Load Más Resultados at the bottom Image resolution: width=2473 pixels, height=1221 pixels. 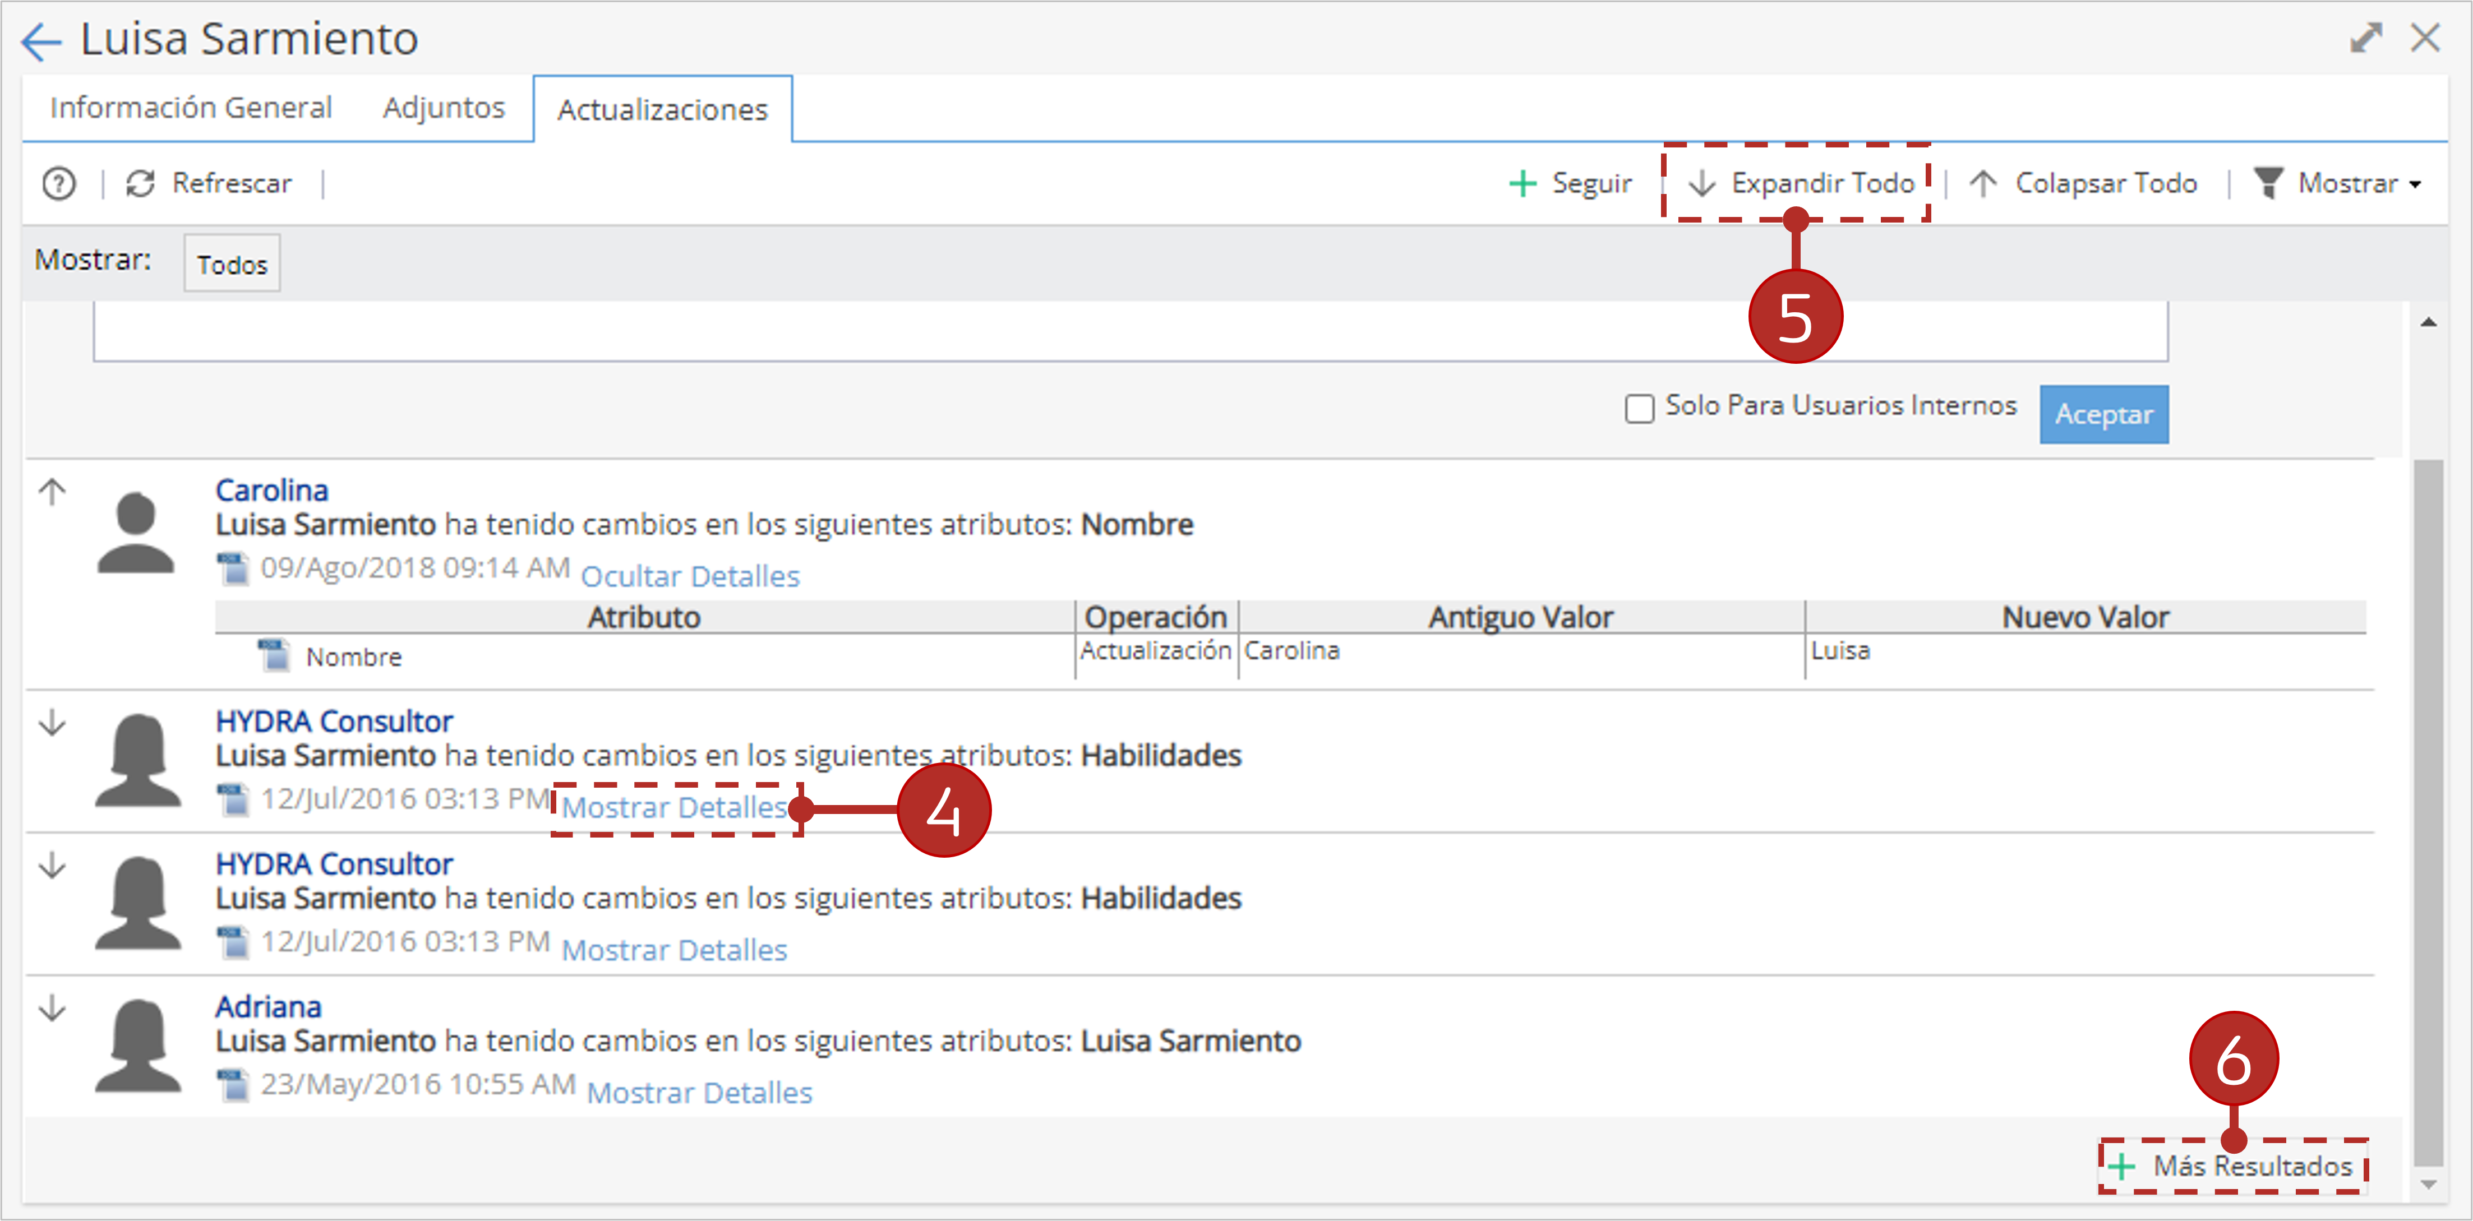(x=2231, y=1165)
